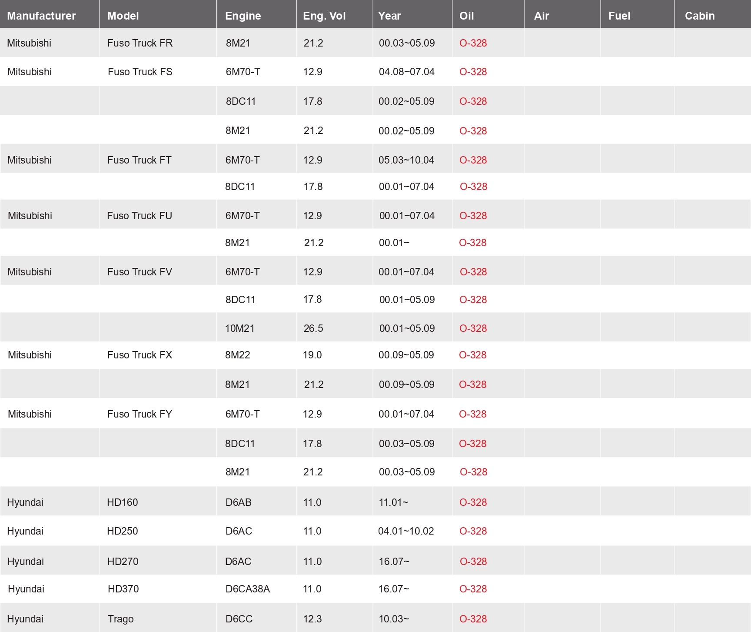
Task: Click the O-328 link in the Trago row
Action: tap(473, 619)
